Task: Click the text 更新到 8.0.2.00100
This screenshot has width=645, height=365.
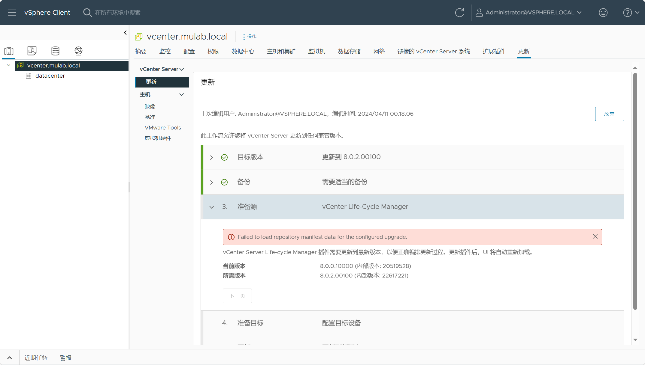Action: (351, 157)
